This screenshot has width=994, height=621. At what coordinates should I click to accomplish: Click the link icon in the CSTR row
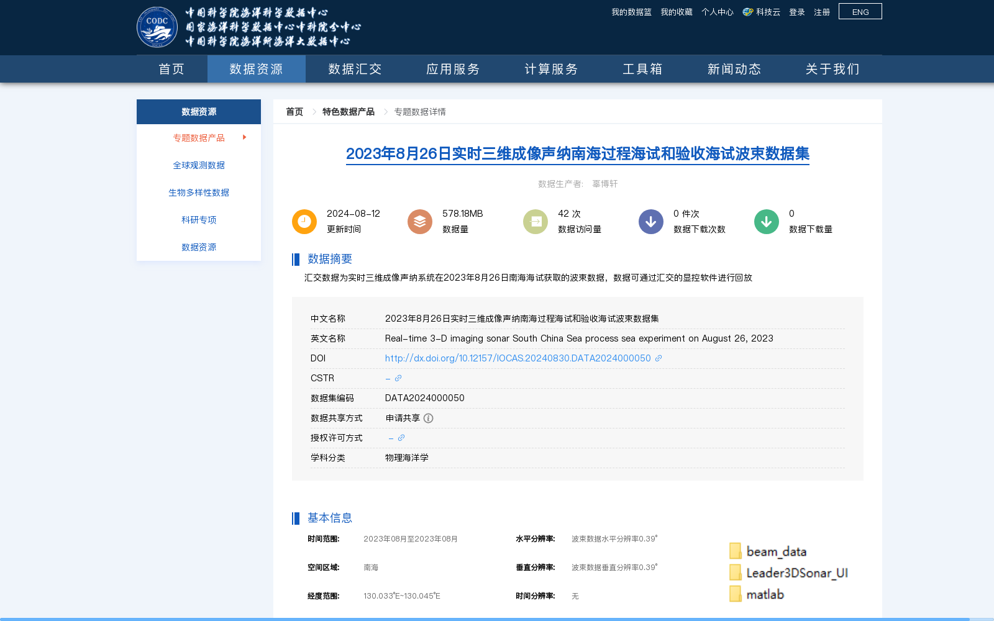pos(398,378)
